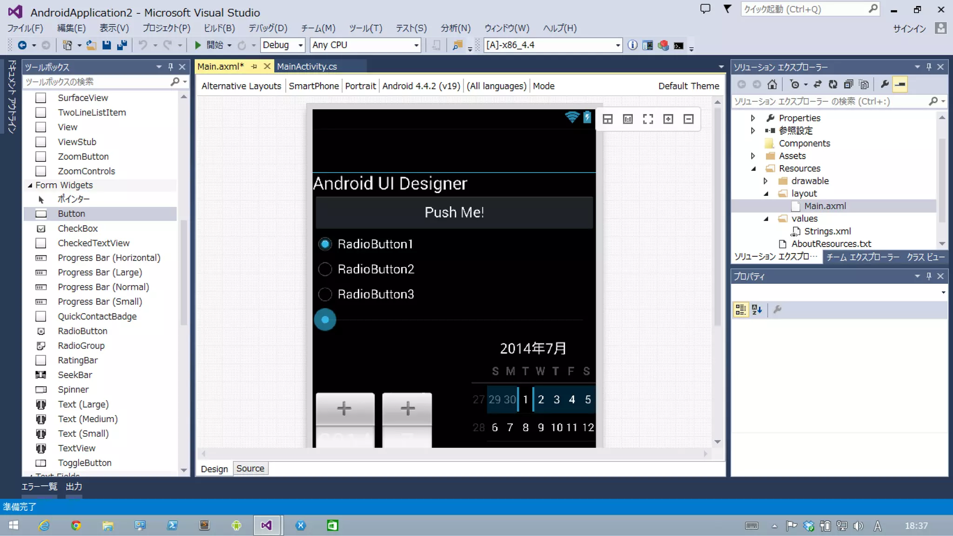Click the Push Me! button in designer
The height and width of the screenshot is (536, 953).
[454, 212]
